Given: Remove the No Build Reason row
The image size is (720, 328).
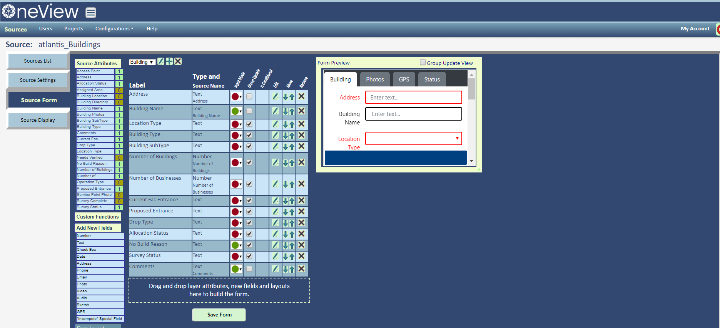Looking at the screenshot, I should (x=302, y=245).
